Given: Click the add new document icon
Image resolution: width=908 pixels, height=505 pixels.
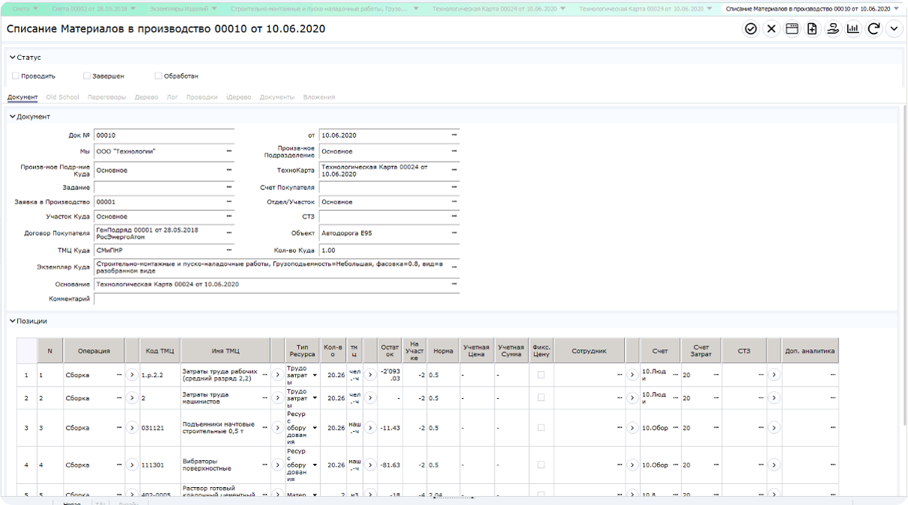Looking at the screenshot, I should [812, 29].
